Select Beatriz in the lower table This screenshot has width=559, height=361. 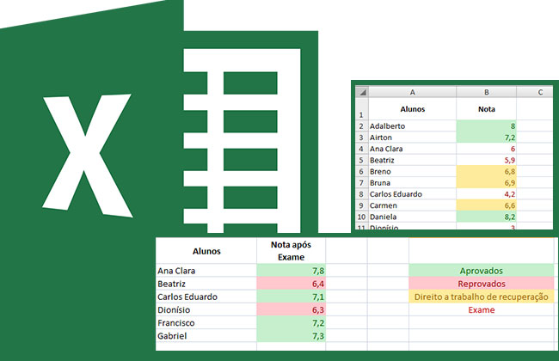[x=206, y=284]
